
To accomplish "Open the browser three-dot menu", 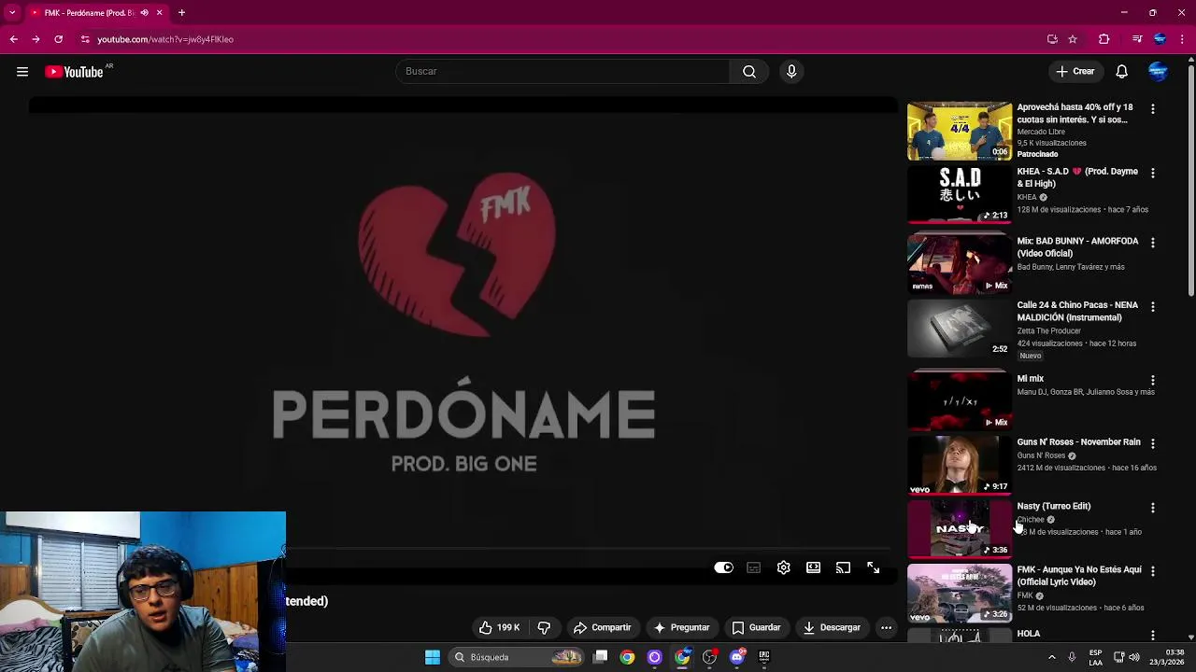I will click(x=1182, y=39).
